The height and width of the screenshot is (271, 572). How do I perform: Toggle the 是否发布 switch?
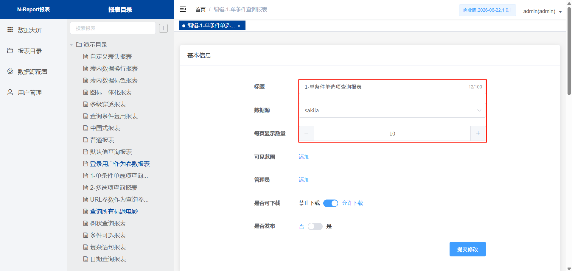[315, 226]
